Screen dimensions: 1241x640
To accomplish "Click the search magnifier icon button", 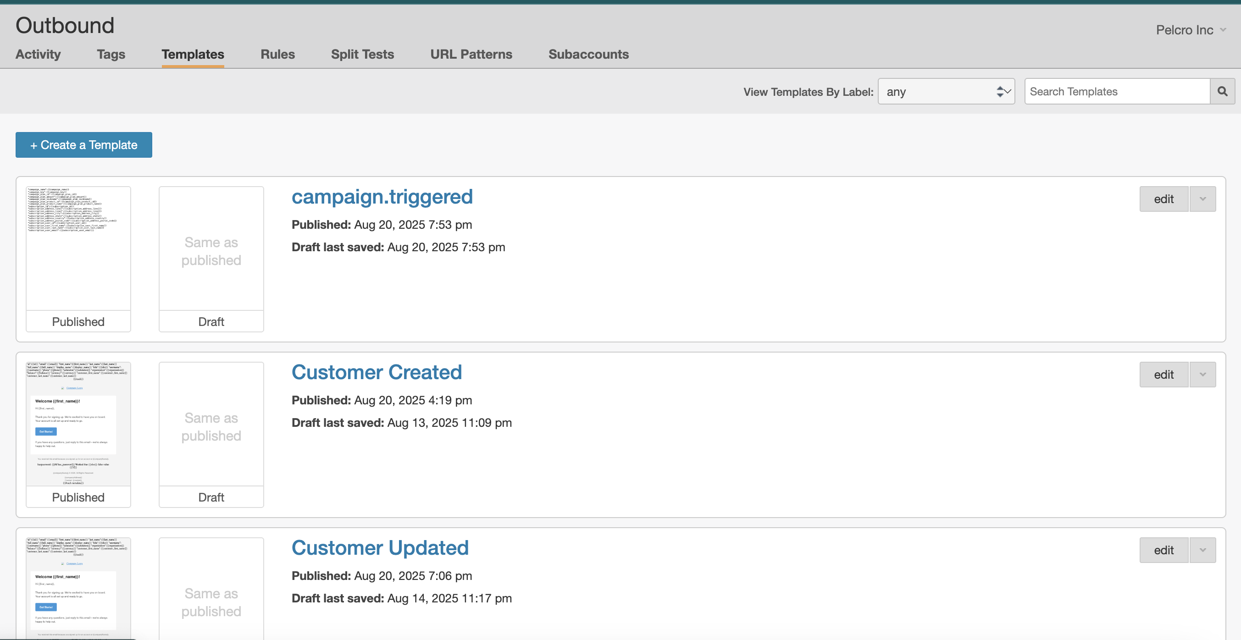I will pos(1222,92).
